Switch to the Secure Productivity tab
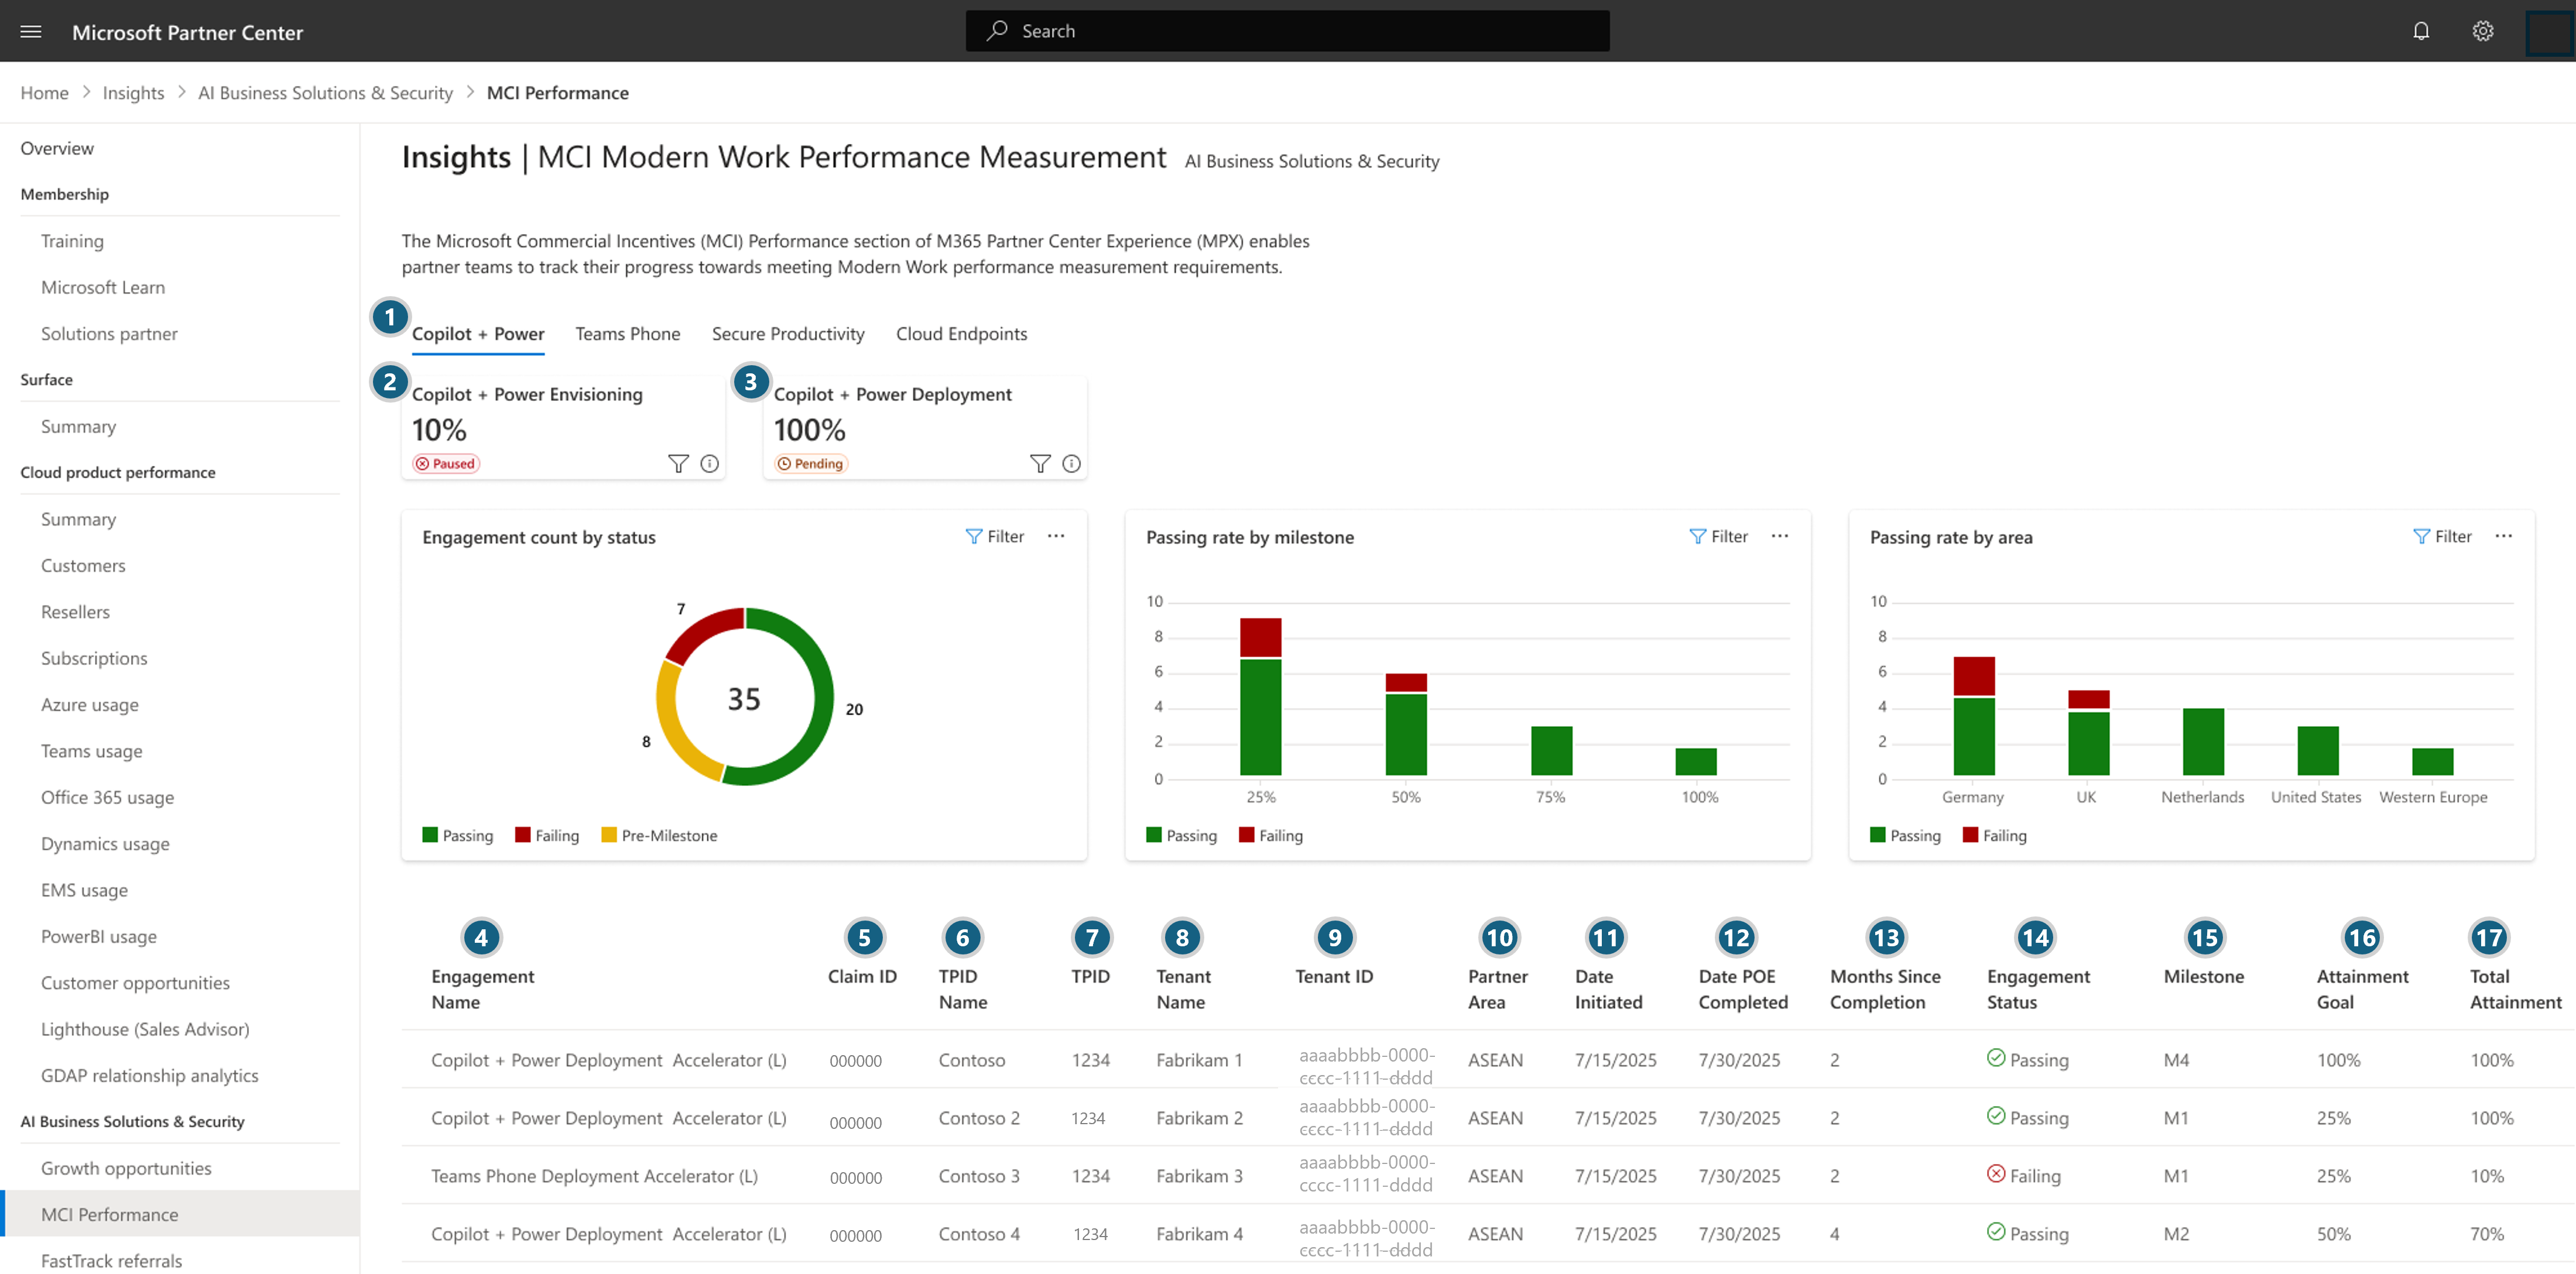The image size is (2576, 1274). [787, 334]
